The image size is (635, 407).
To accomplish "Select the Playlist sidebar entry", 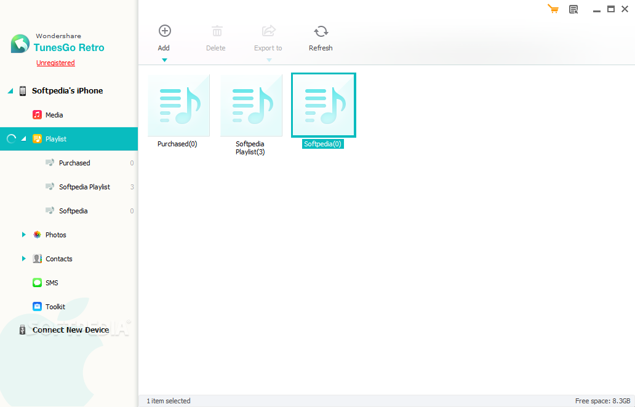I will (x=69, y=139).
